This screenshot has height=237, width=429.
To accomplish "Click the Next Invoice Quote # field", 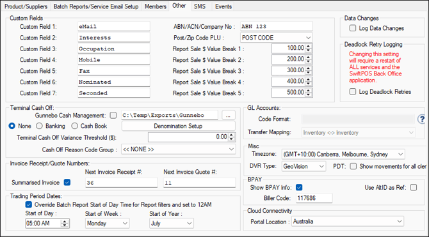I will pos(199,183).
